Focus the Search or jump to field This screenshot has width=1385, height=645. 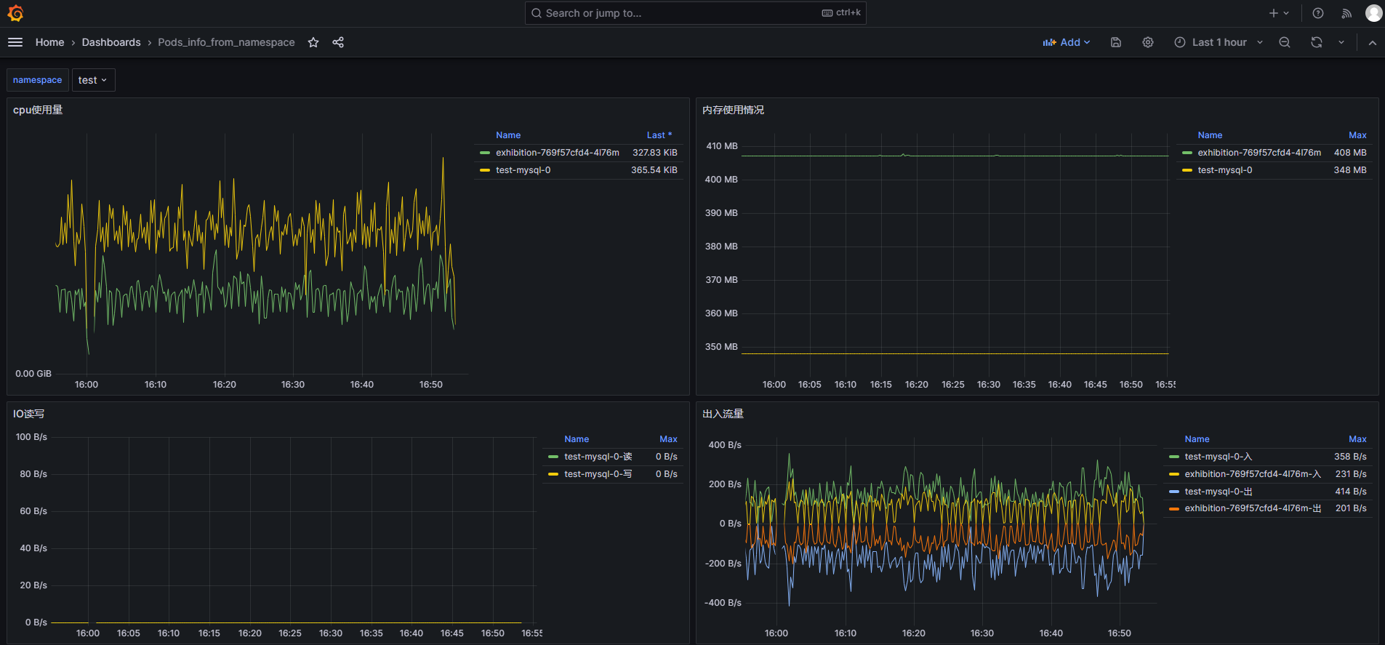[x=695, y=13]
